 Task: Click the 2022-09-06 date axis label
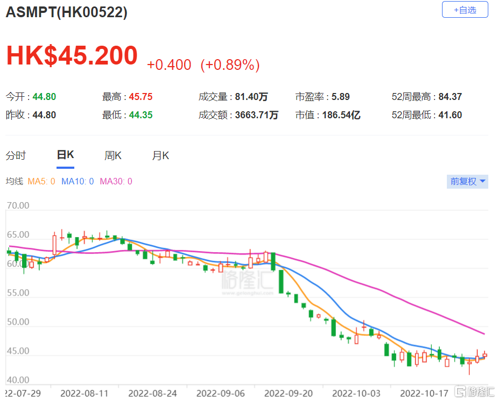[x=220, y=393]
